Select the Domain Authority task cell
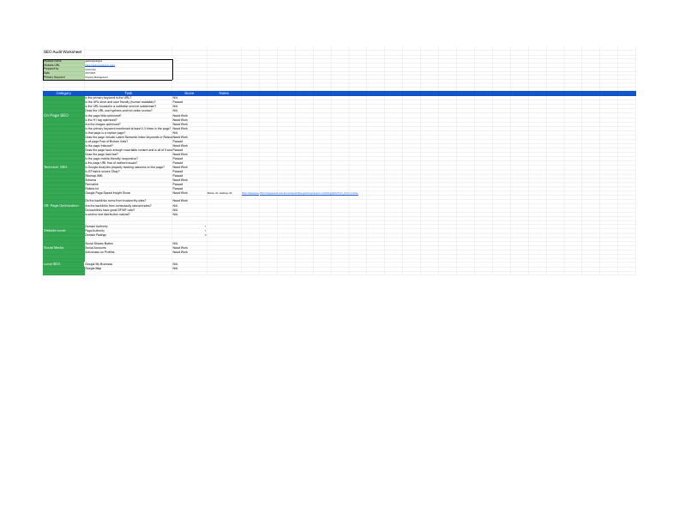679x525 pixels. coord(129,226)
